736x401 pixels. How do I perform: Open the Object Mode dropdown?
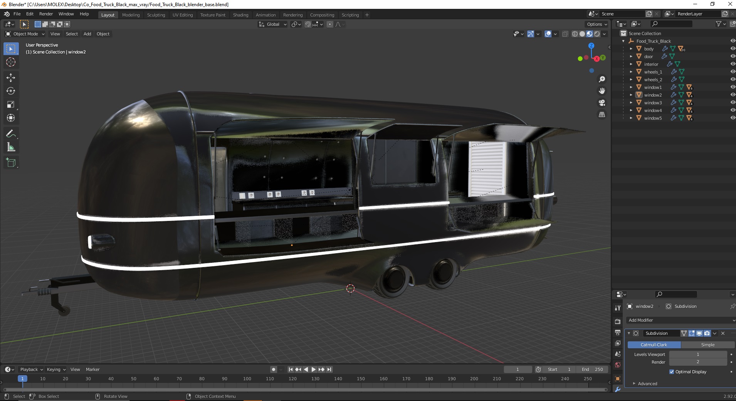(x=25, y=34)
